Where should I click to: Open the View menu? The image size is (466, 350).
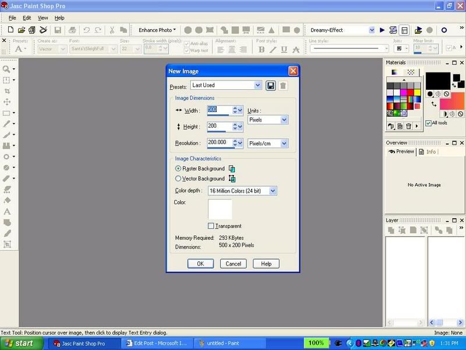pyautogui.click(x=43, y=18)
